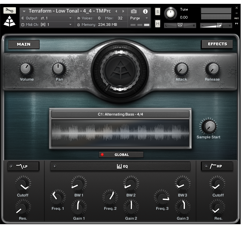Click the Freq. 1 knob

58,197
